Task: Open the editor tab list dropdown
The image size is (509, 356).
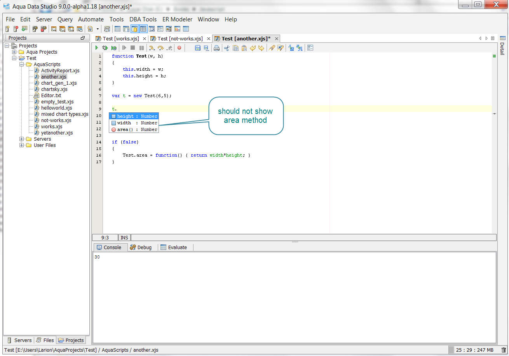Action: pos(493,38)
